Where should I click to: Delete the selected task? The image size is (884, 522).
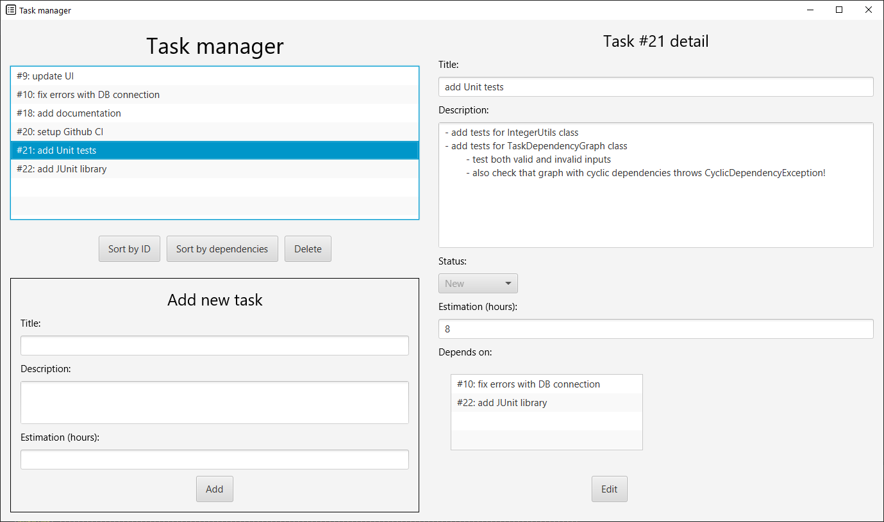click(308, 249)
